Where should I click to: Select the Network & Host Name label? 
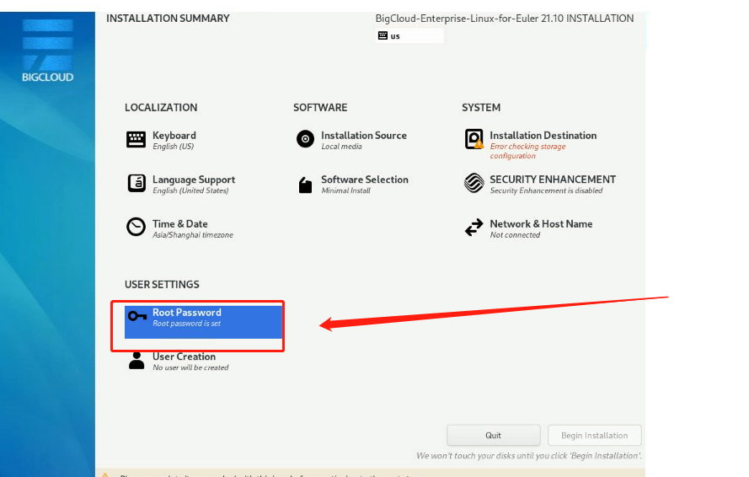tap(541, 223)
